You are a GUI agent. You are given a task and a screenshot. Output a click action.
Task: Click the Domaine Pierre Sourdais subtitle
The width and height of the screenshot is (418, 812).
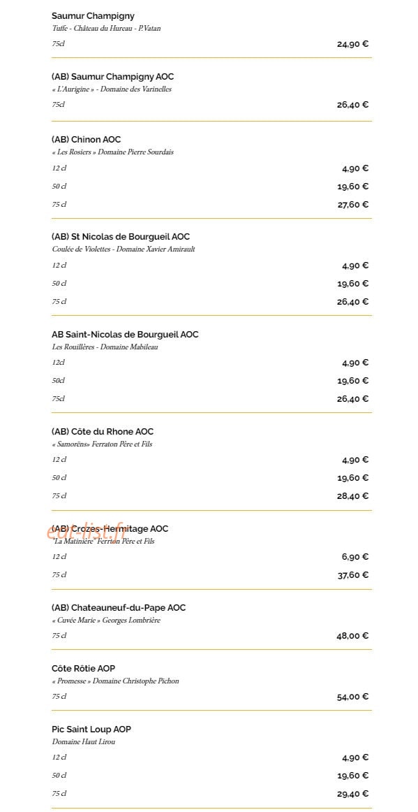click(x=113, y=152)
